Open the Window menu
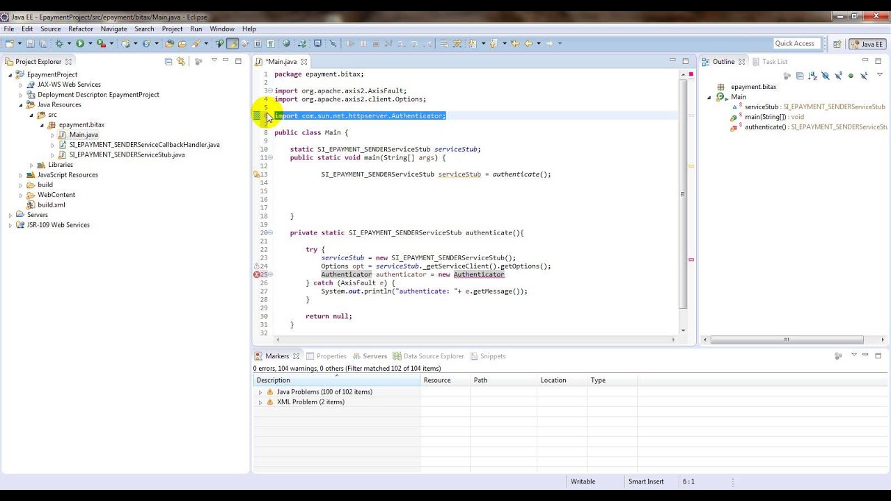Screen dimensions: 891x501 point(222,29)
